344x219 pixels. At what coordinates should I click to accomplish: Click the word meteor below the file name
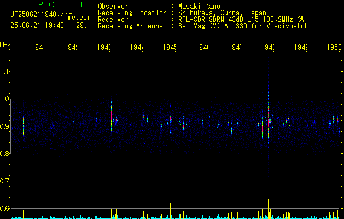coord(79,18)
